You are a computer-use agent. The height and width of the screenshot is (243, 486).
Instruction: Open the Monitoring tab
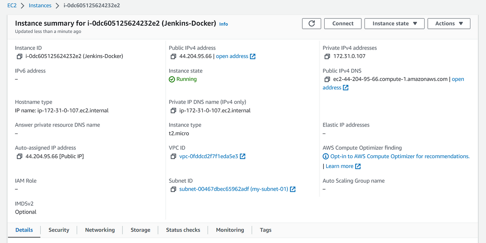click(230, 230)
